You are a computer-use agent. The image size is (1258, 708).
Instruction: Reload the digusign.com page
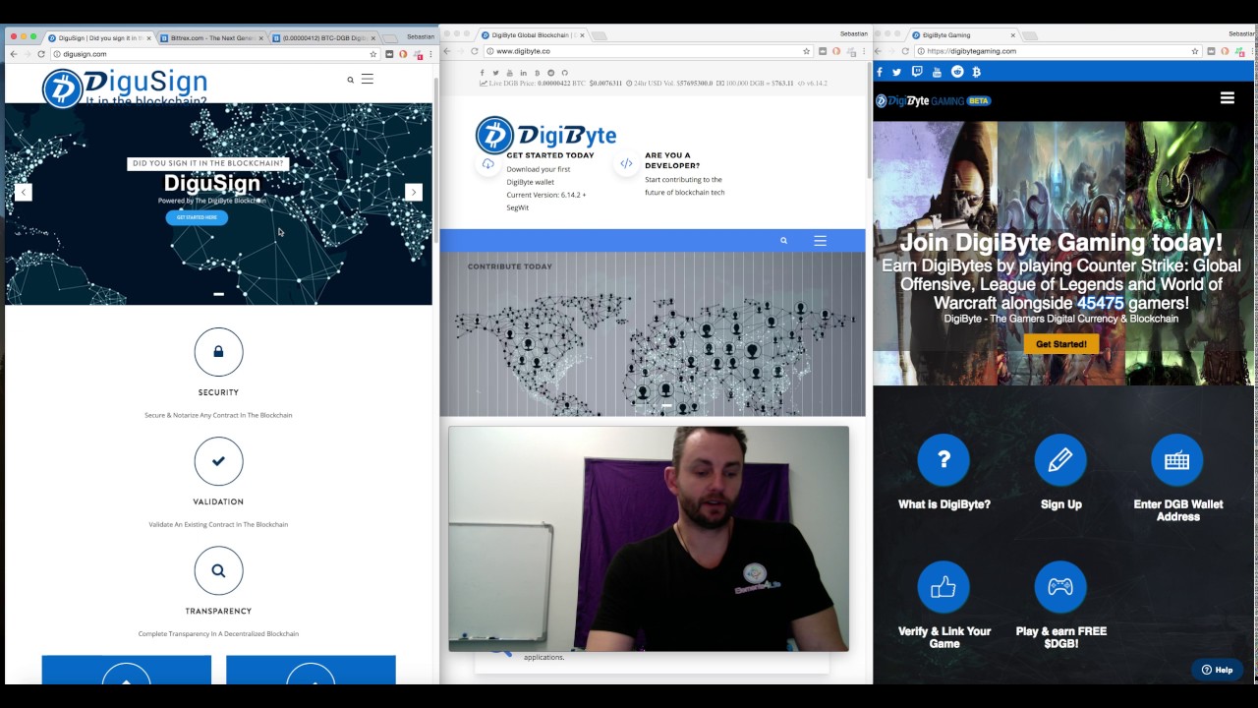pos(41,54)
